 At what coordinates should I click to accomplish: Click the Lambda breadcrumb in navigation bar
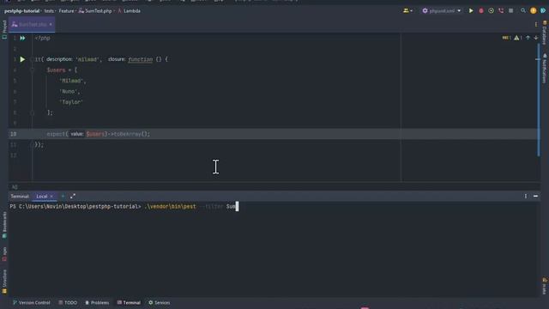pos(130,11)
